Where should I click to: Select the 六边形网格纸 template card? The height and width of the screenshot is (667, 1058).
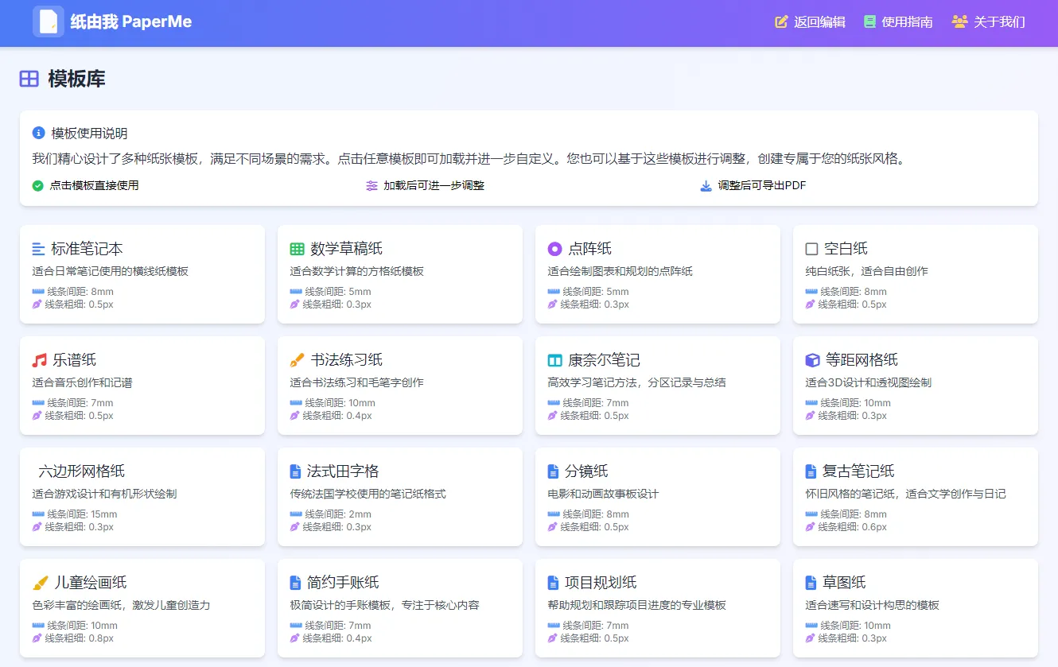[142, 496]
